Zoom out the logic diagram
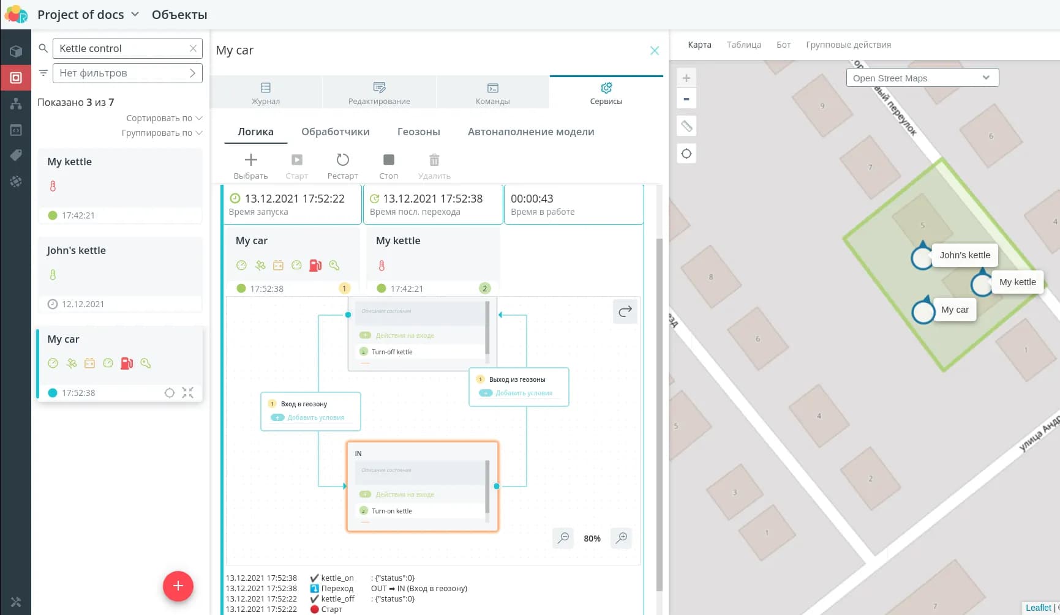 [563, 538]
